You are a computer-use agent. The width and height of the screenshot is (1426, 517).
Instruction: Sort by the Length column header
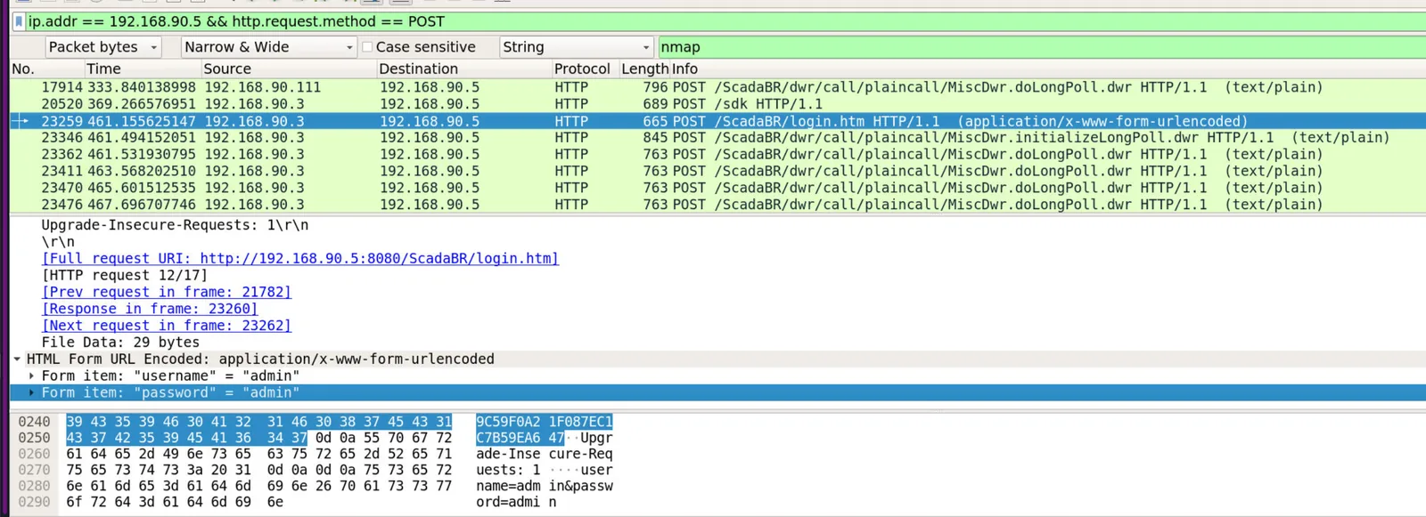pyautogui.click(x=644, y=69)
